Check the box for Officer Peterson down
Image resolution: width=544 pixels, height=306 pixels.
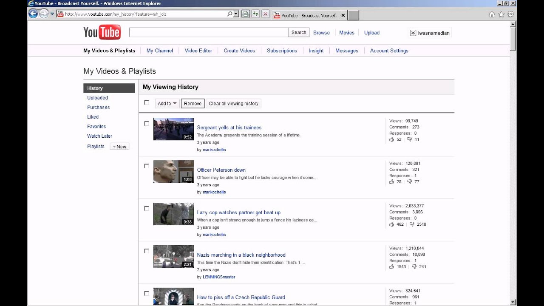click(x=147, y=166)
